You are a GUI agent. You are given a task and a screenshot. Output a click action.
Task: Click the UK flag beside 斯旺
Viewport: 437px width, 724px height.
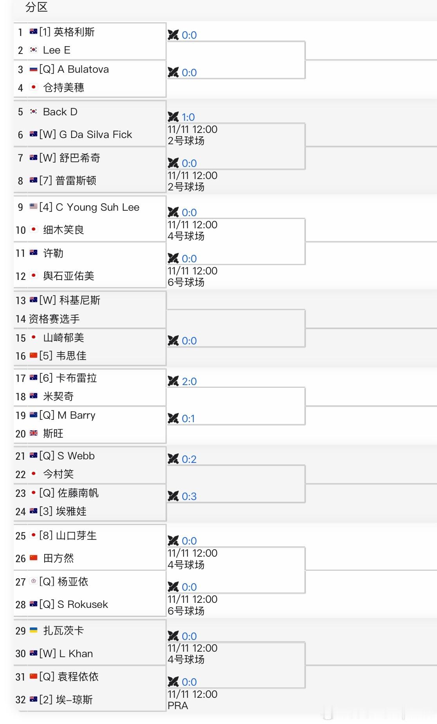34,433
